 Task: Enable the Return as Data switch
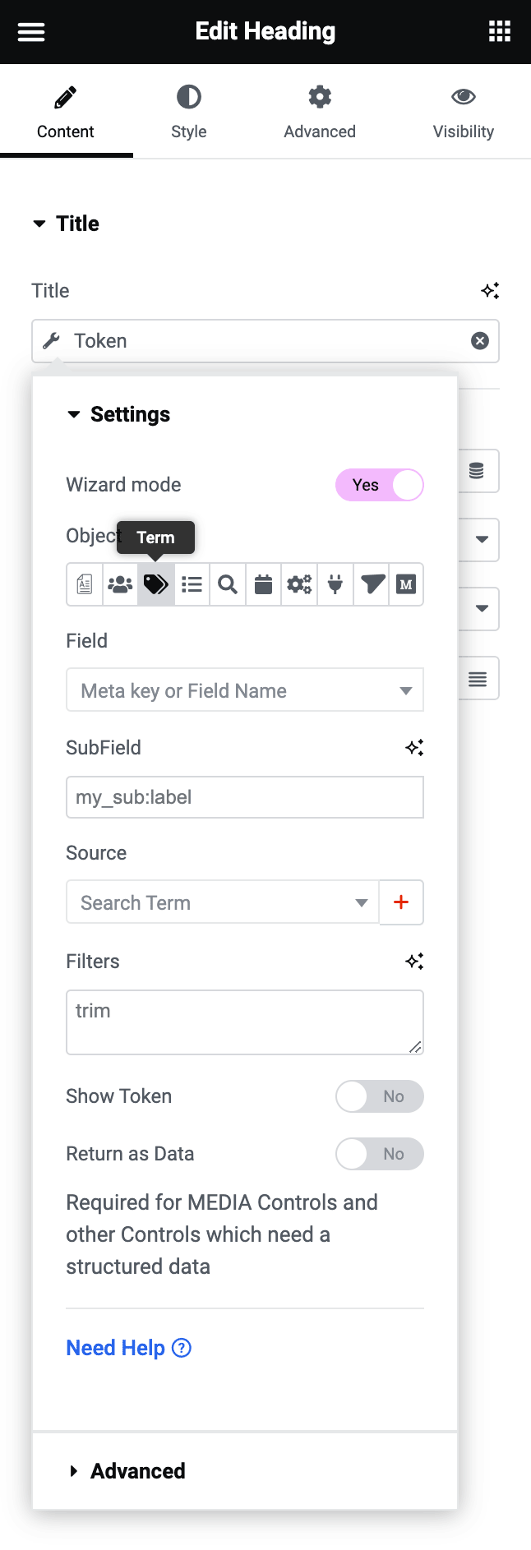380,1154
